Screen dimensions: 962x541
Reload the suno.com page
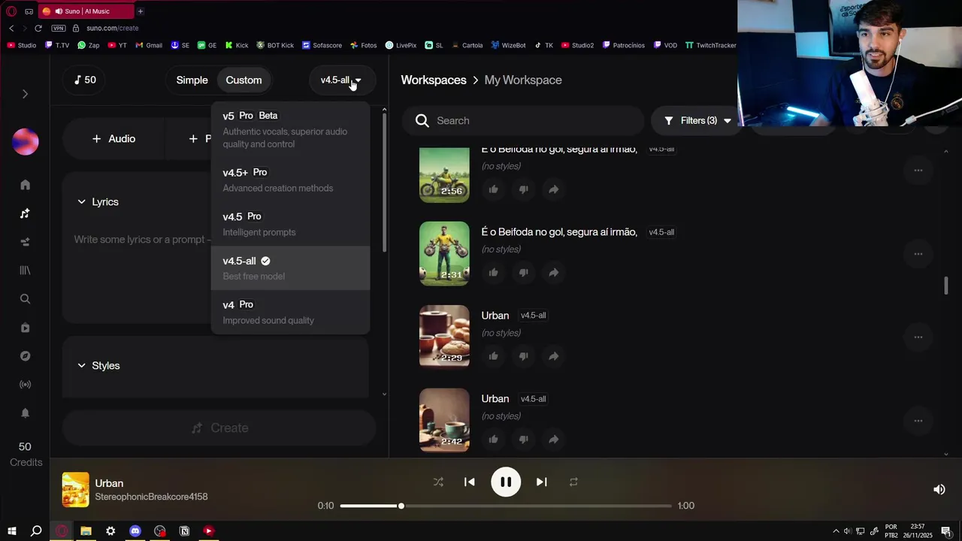[x=38, y=28]
